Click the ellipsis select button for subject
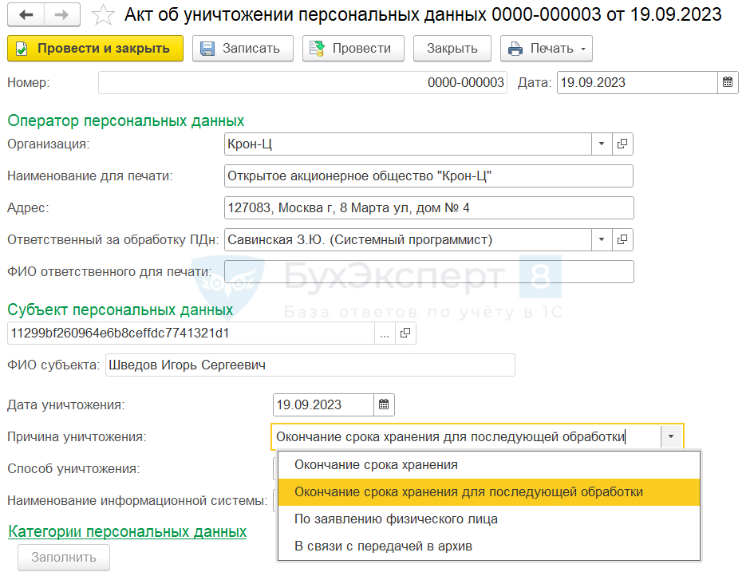 (x=385, y=333)
